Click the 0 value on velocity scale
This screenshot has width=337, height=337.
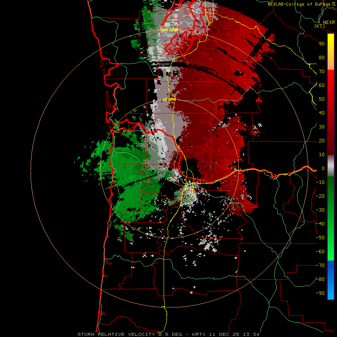(323, 168)
